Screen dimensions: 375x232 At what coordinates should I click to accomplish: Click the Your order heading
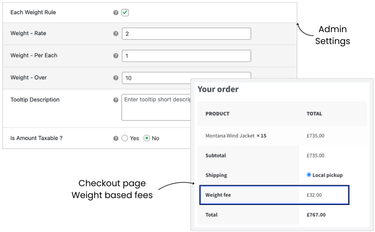[x=218, y=89]
